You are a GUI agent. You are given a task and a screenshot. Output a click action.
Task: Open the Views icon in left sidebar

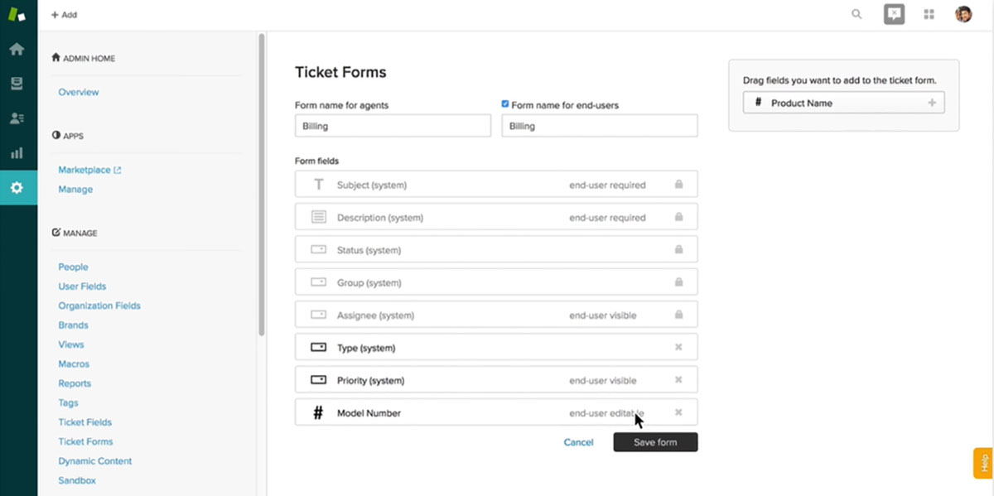tap(17, 84)
